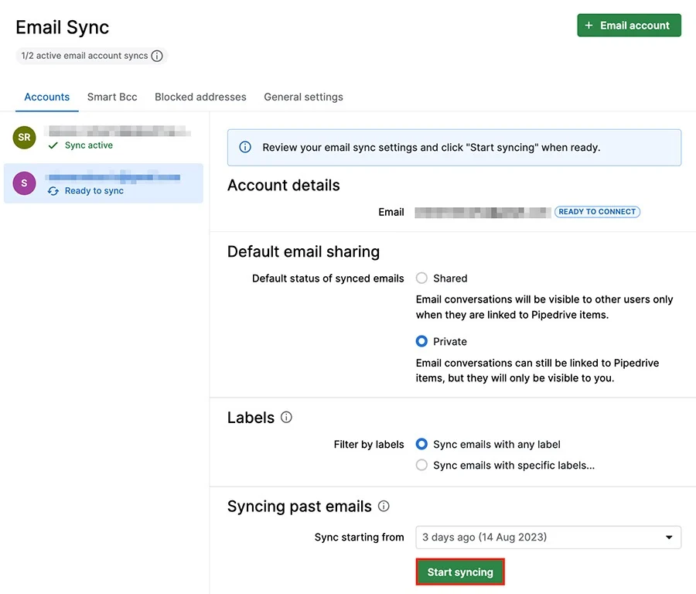Click the info icon in the review banner
The image size is (696, 594).
[x=245, y=147]
